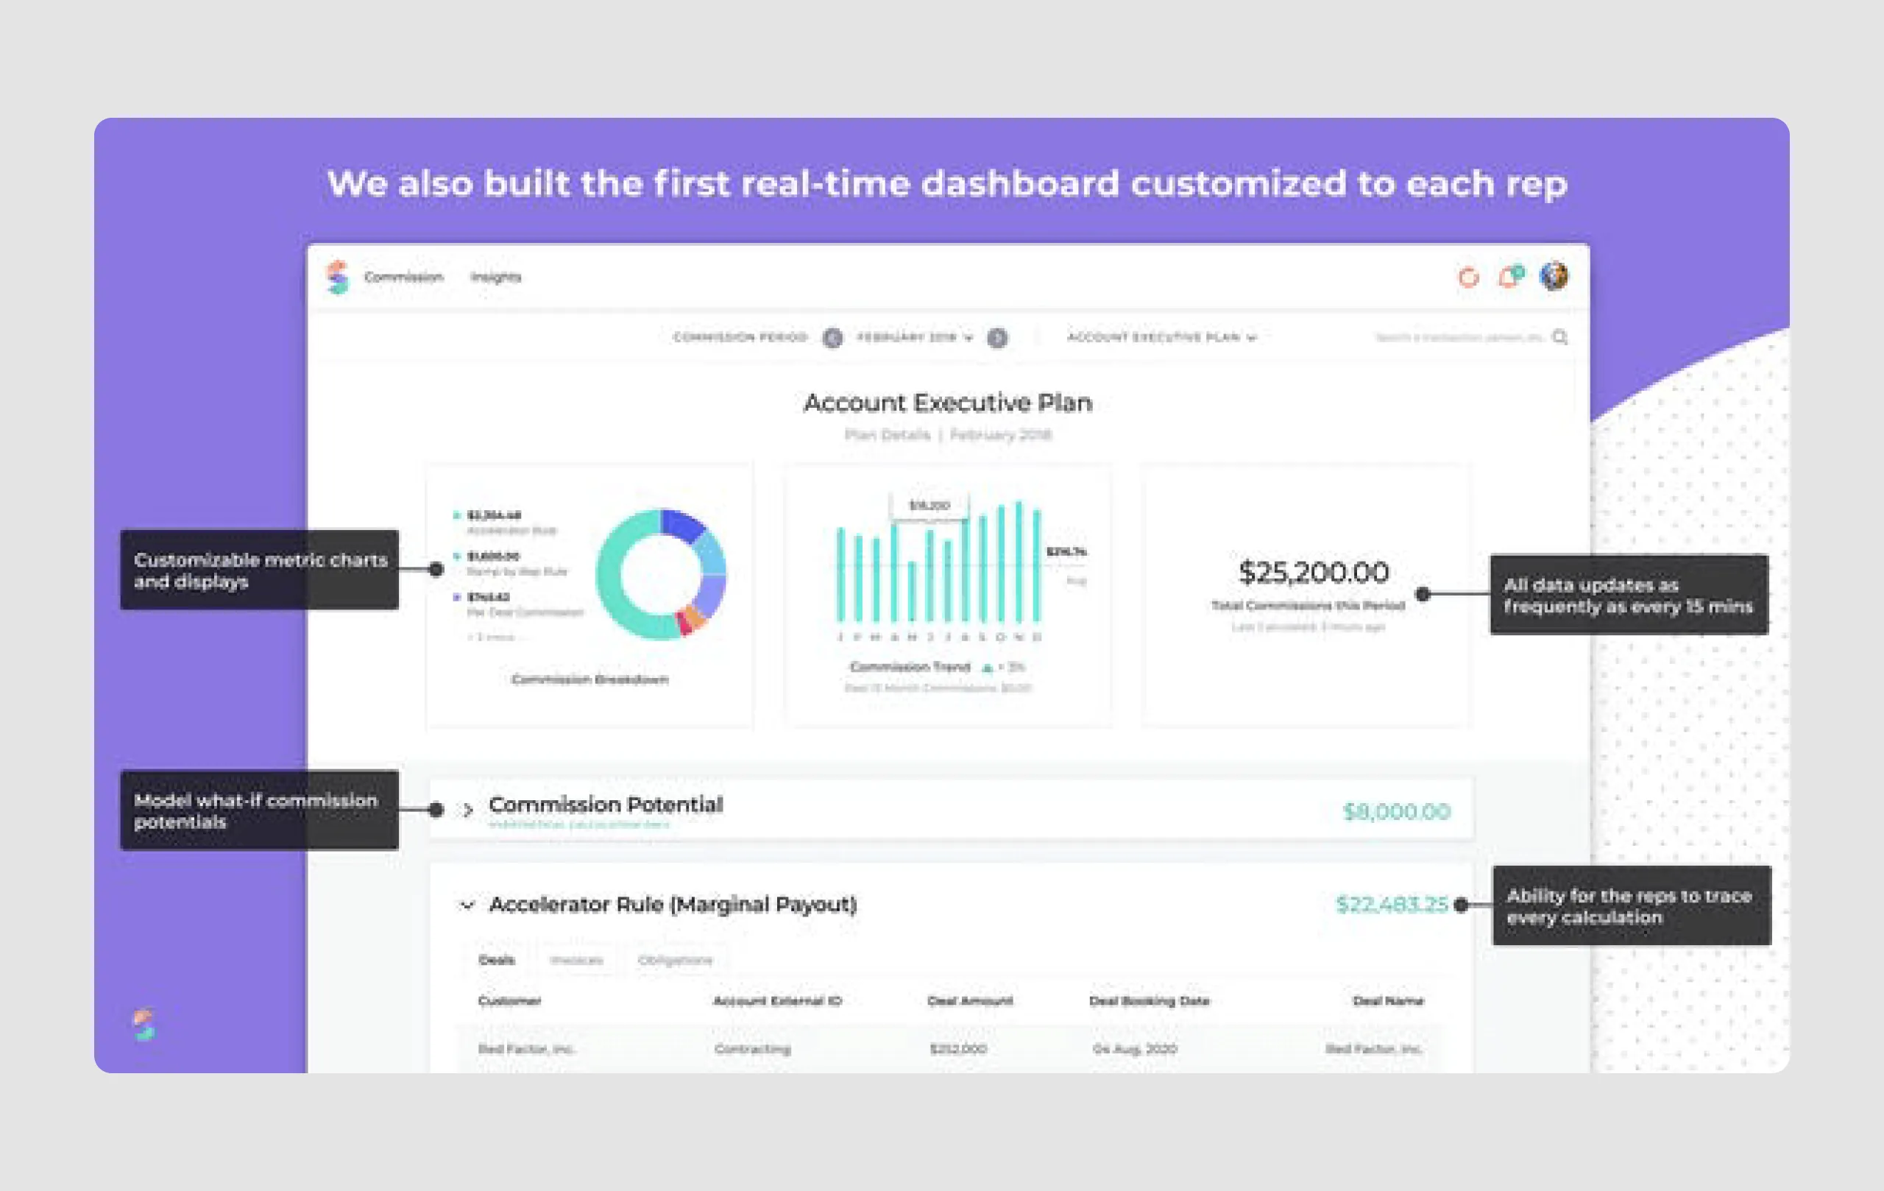The height and width of the screenshot is (1191, 1884).
Task: Click the previous period arrow button
Action: coord(834,337)
